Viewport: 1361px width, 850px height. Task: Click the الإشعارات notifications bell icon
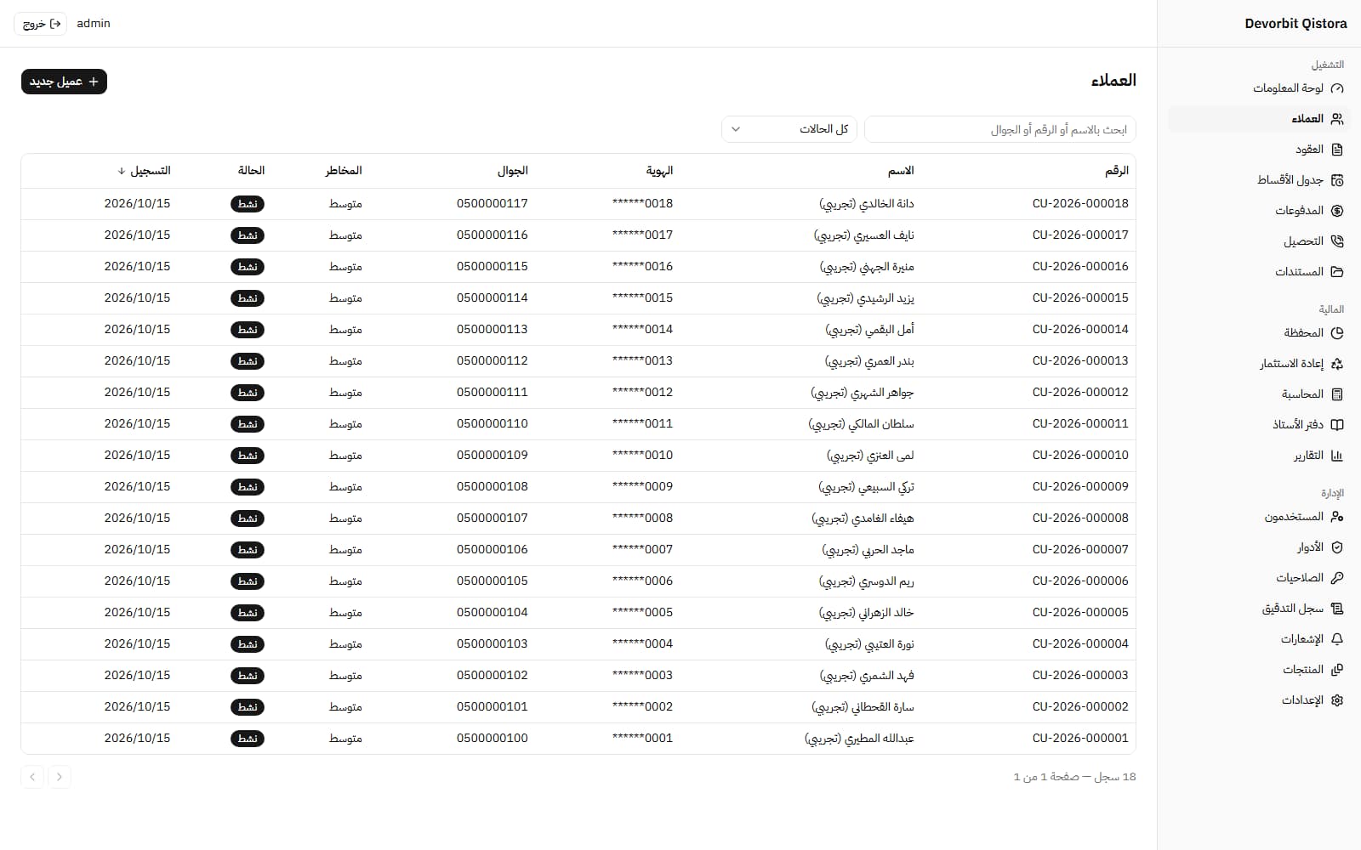[1337, 639]
